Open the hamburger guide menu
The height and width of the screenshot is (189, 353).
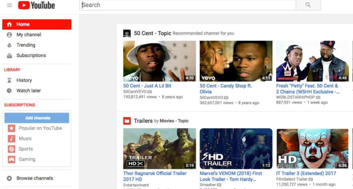click(x=9, y=5)
